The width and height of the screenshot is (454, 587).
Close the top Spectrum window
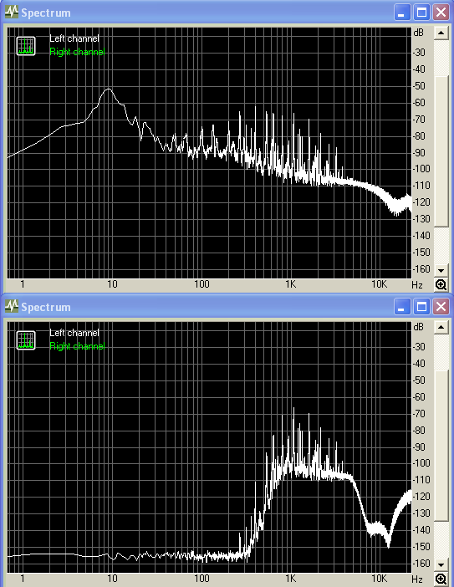[441, 13]
